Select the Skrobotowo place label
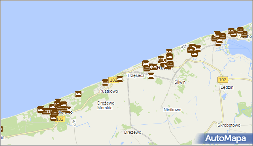Viewport: 253px width, 146px height. point(229,125)
